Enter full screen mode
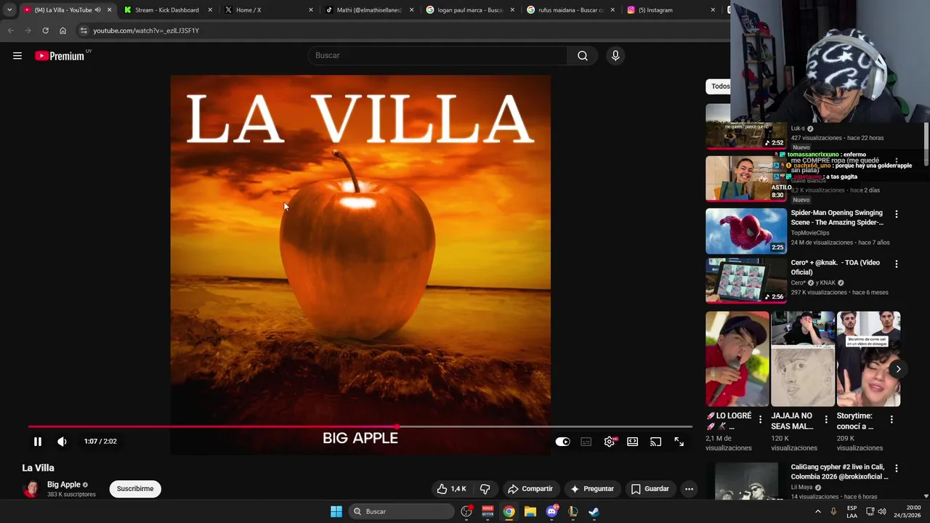 (679, 442)
